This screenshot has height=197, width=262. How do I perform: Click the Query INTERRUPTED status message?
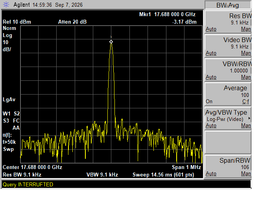(x=28, y=184)
